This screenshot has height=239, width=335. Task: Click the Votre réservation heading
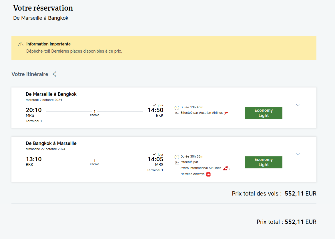click(x=43, y=8)
